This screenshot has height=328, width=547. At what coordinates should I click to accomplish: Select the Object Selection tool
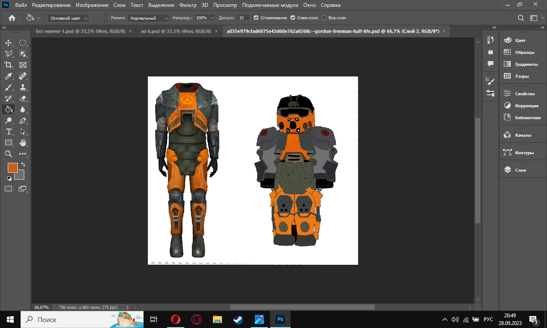pos(23,54)
